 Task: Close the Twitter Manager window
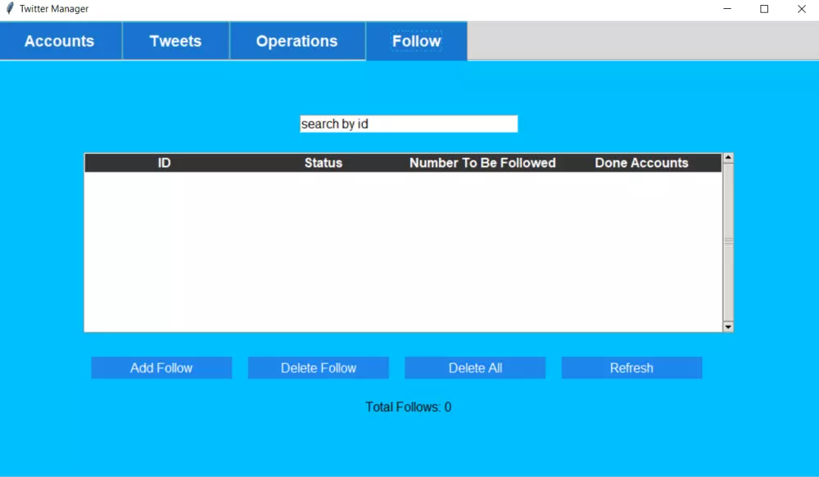point(801,9)
